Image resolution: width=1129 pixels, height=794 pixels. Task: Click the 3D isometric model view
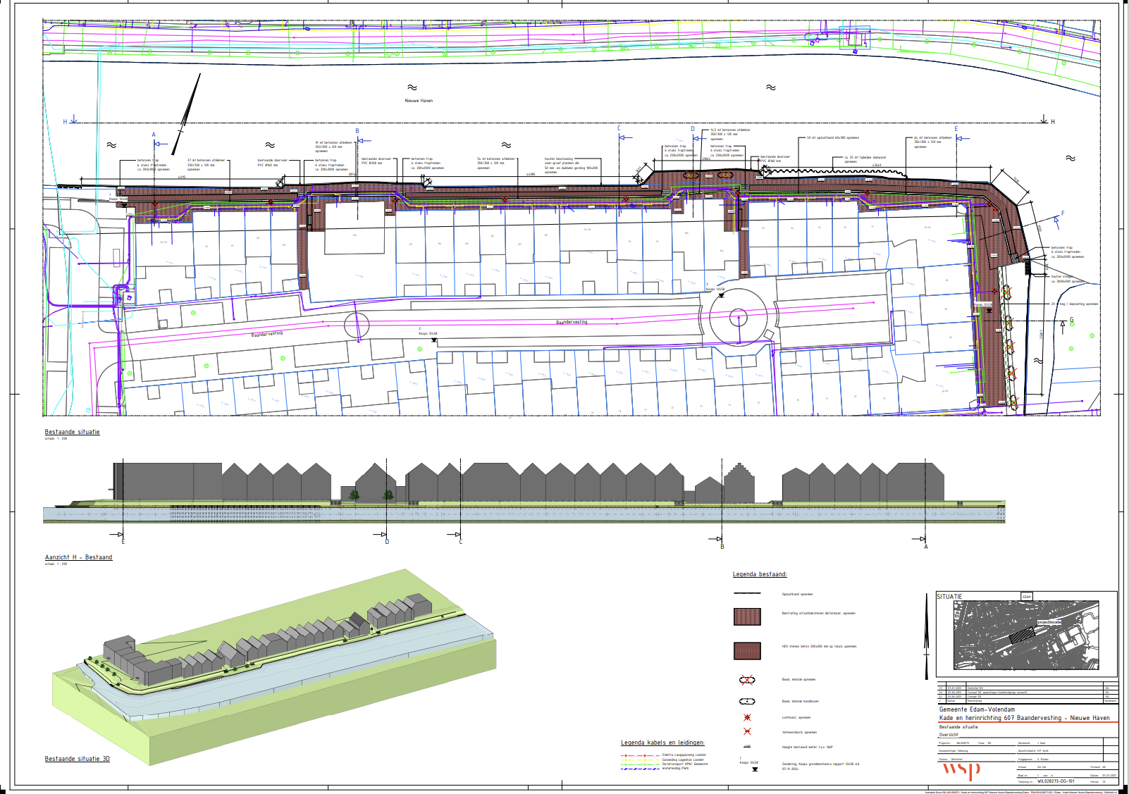pos(275,666)
